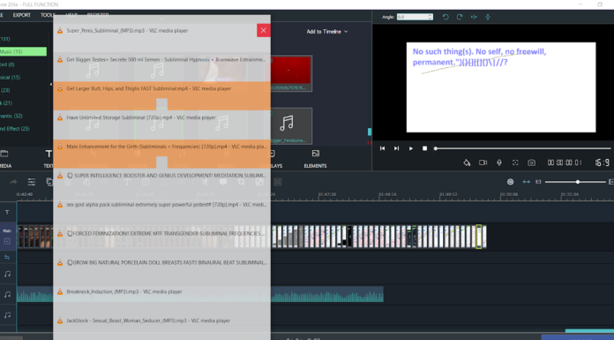The height and width of the screenshot is (340, 614).
Task: Collapse the category side panel arrow
Action: pyautogui.click(x=51, y=84)
